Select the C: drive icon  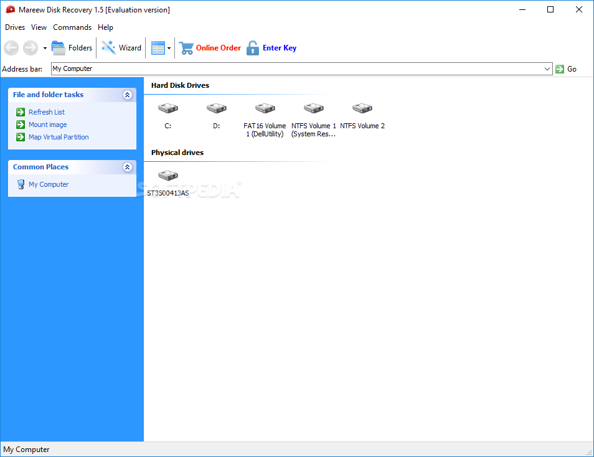pos(168,108)
